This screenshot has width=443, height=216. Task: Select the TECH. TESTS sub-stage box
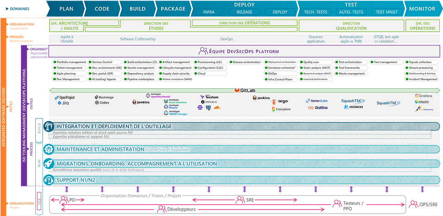click(315, 12)
